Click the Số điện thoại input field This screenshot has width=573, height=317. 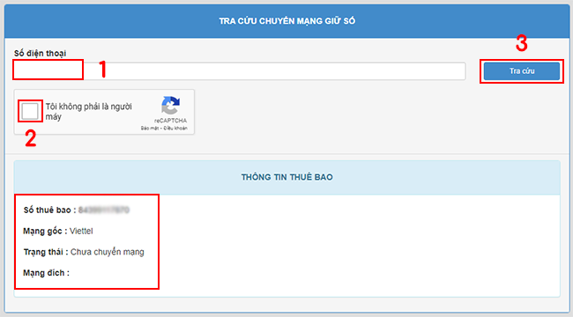(x=240, y=70)
